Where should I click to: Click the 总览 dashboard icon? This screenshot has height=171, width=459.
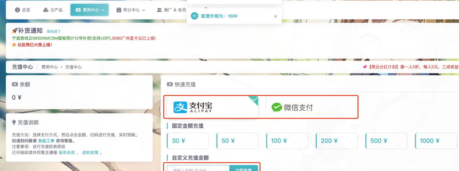click(x=17, y=10)
